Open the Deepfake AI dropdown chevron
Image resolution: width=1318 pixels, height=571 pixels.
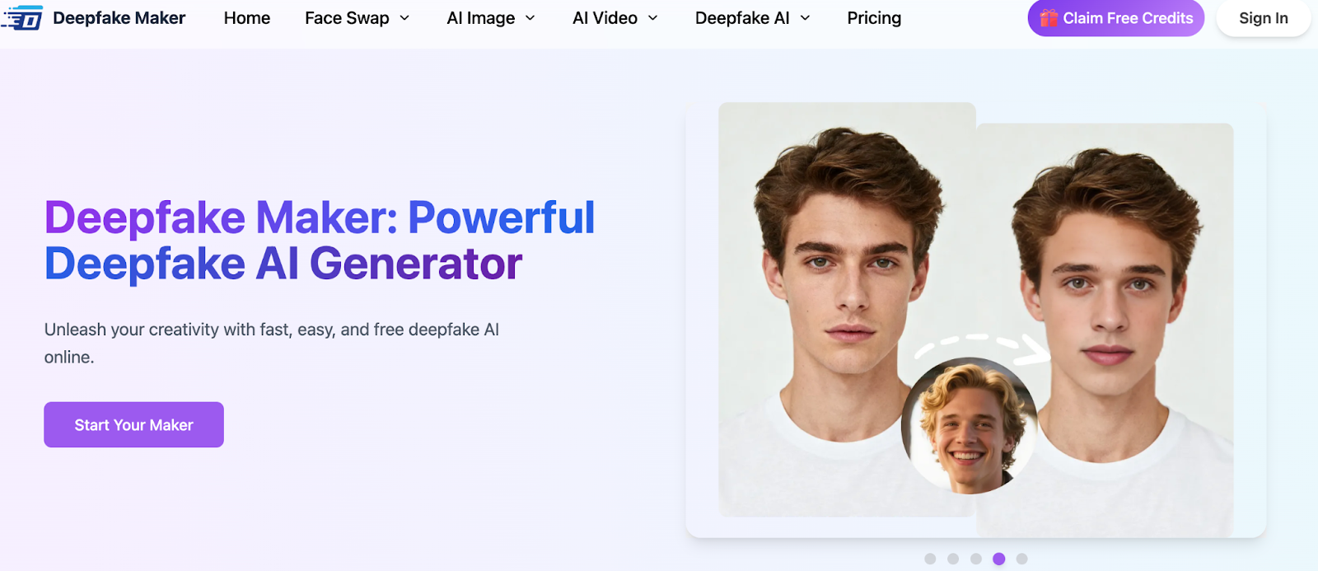pos(806,18)
